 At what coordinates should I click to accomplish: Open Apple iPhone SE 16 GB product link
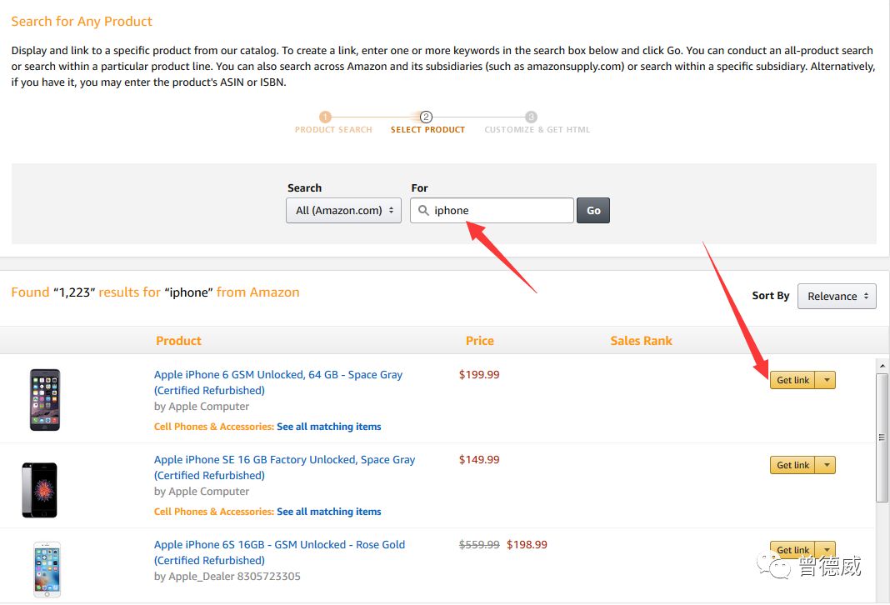point(284,467)
